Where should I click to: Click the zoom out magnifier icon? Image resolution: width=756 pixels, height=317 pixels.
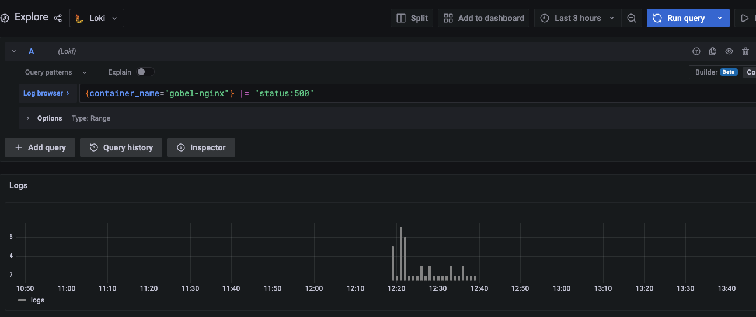[631, 18]
